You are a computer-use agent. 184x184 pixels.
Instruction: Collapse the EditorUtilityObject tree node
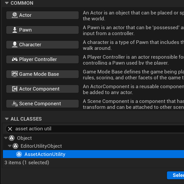click(x=9, y=146)
